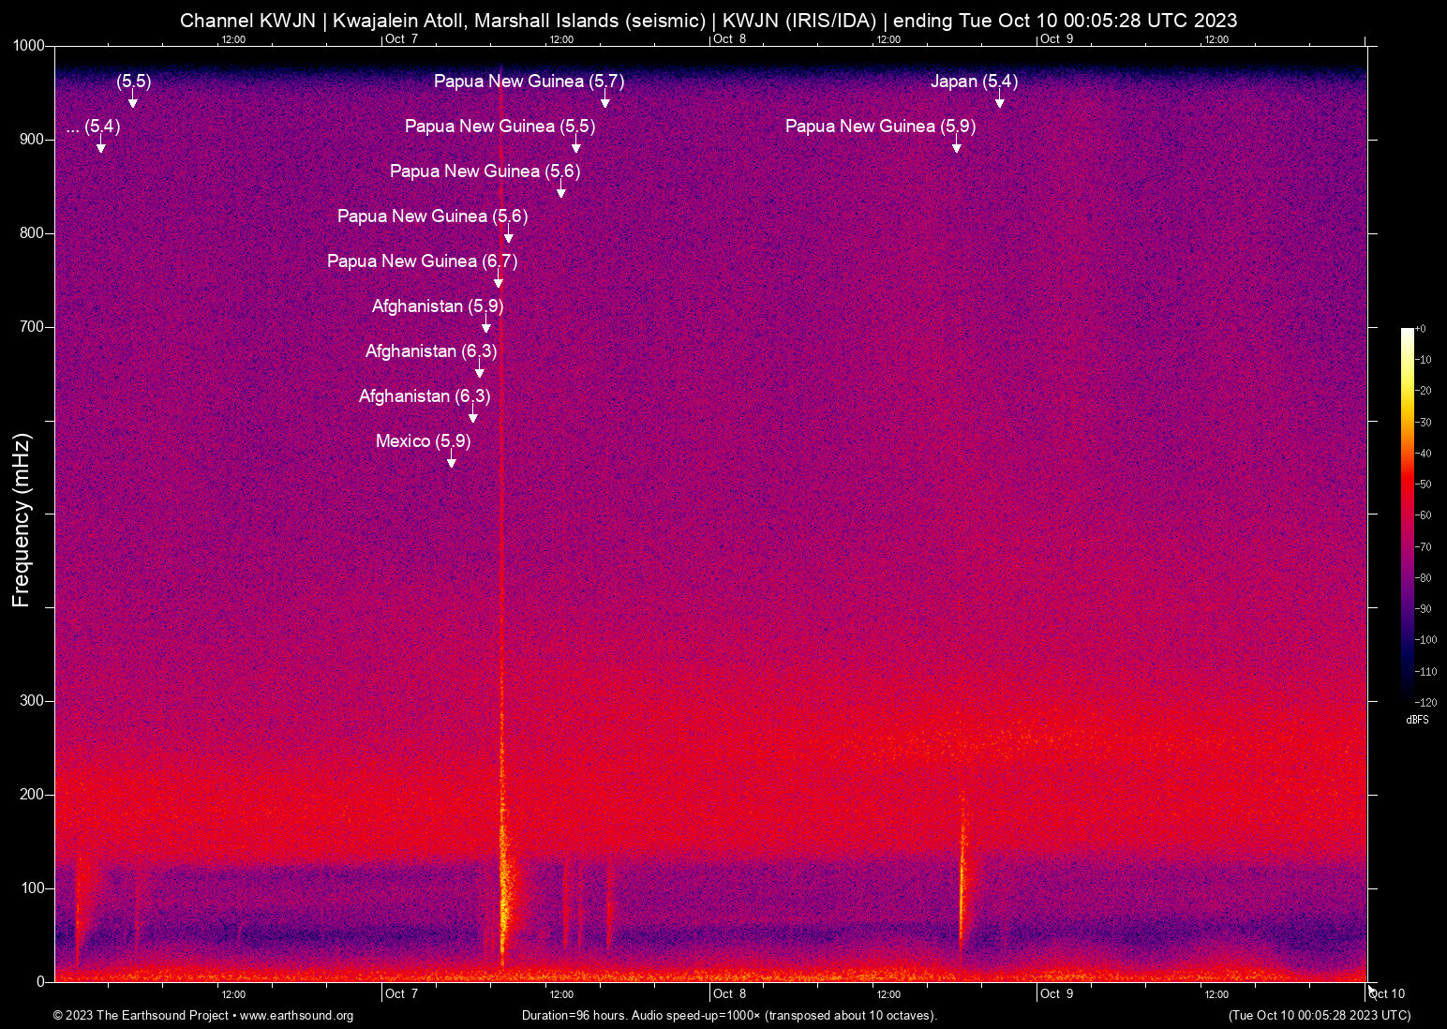Select the Papua New Guinea (5.9) marker arrow
This screenshot has height=1029, width=1447.
coord(958,148)
